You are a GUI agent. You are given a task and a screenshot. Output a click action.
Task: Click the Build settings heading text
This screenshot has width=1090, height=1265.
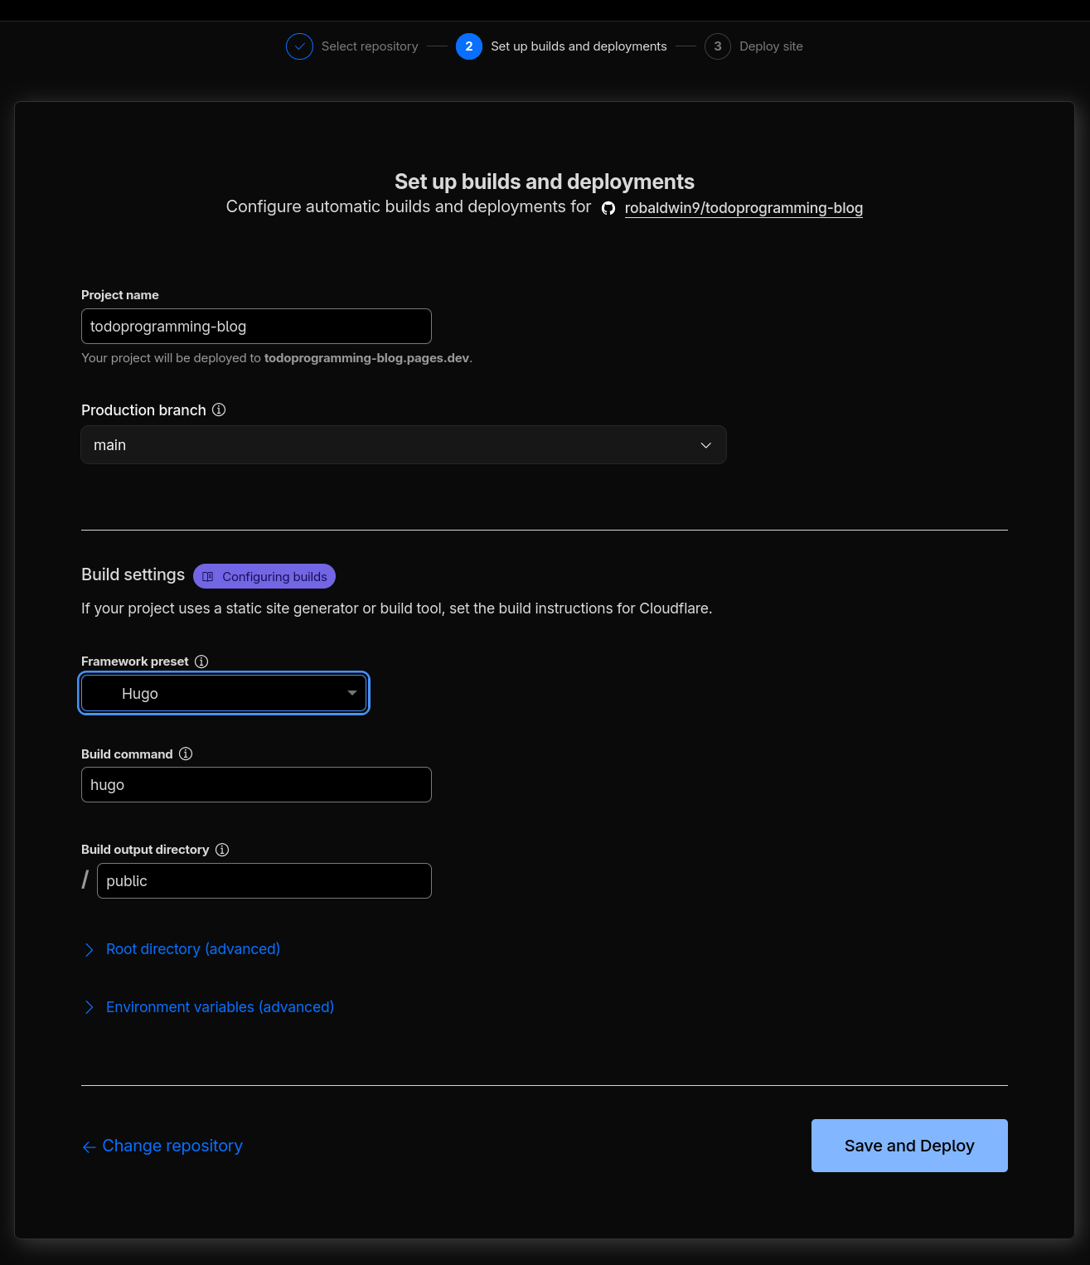tap(133, 574)
